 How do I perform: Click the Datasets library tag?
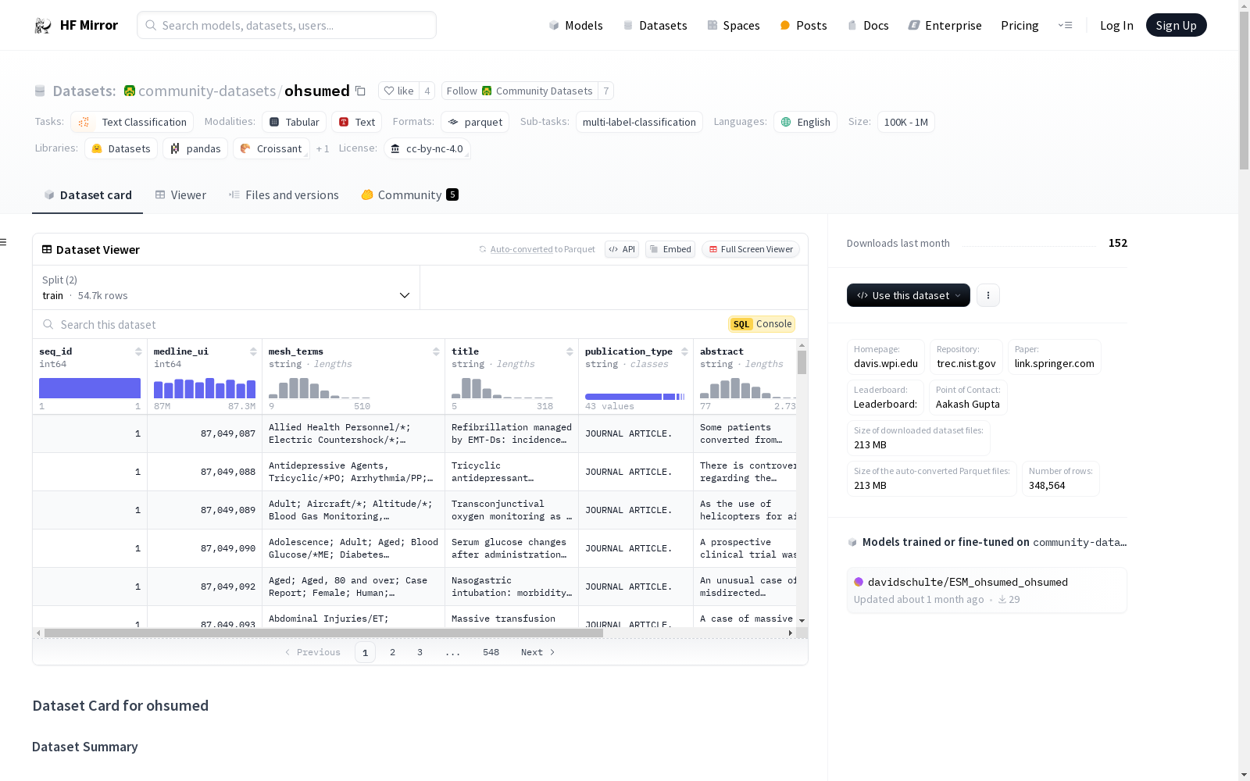coord(121,148)
